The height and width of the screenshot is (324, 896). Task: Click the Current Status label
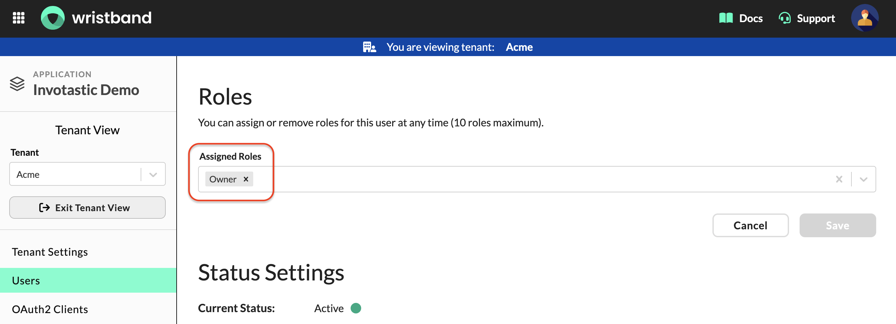pos(236,308)
